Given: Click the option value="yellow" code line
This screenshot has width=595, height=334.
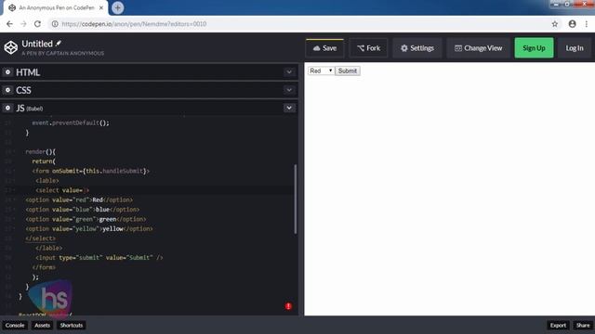Looking at the screenshot, I should 89,229.
